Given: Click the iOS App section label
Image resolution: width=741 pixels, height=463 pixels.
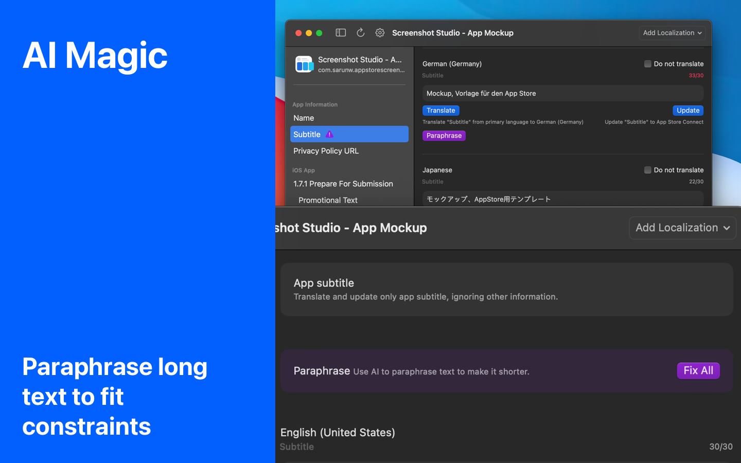Looking at the screenshot, I should click(x=304, y=170).
